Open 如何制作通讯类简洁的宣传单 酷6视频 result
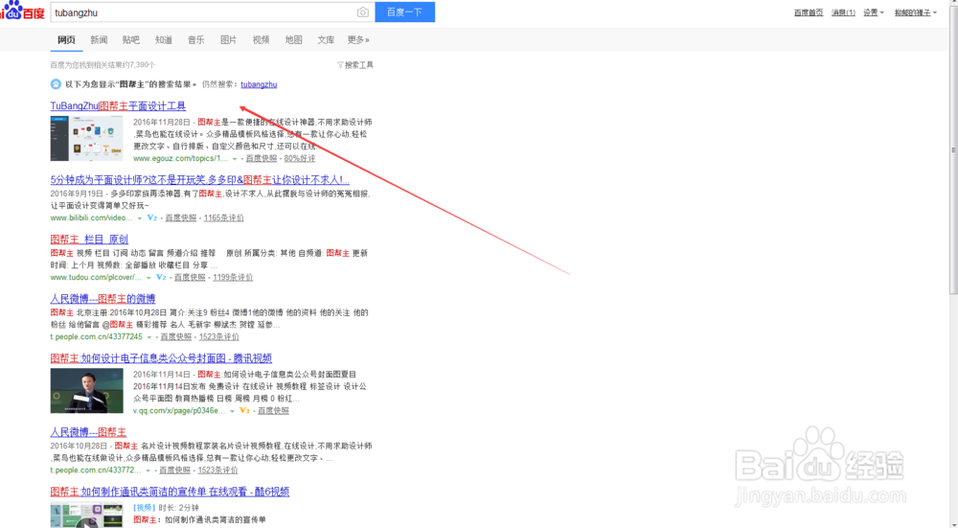Screen dimensions: 958x528 pyautogui.click(x=170, y=492)
